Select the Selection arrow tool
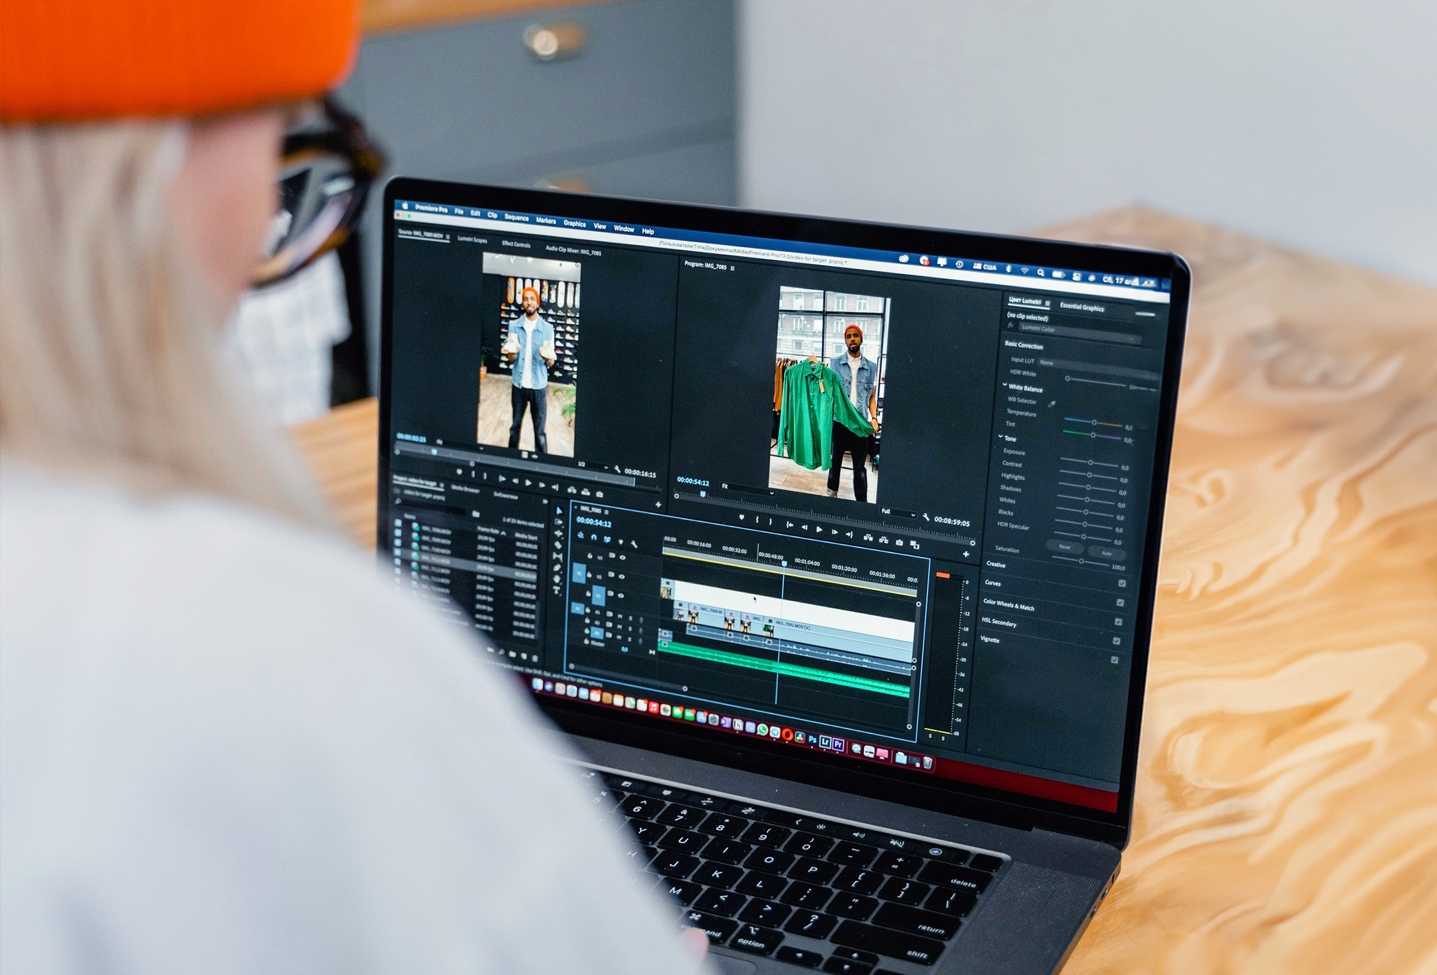This screenshot has height=975, width=1437. pyautogui.click(x=560, y=510)
